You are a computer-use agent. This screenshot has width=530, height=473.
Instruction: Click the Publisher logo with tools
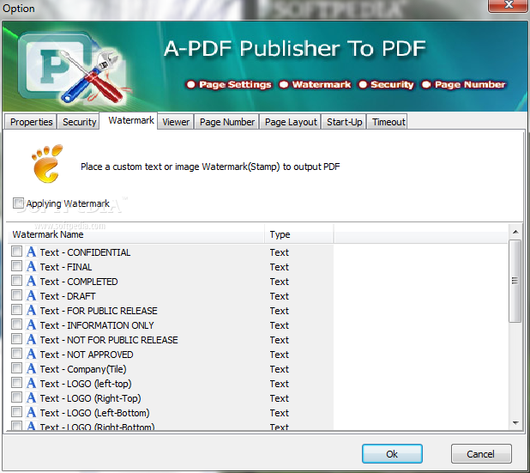coord(75,68)
